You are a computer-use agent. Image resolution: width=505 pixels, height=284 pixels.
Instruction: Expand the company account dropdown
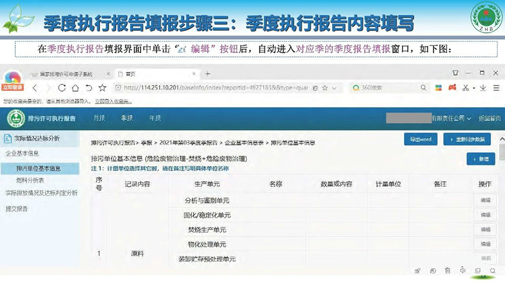[x=449, y=118]
